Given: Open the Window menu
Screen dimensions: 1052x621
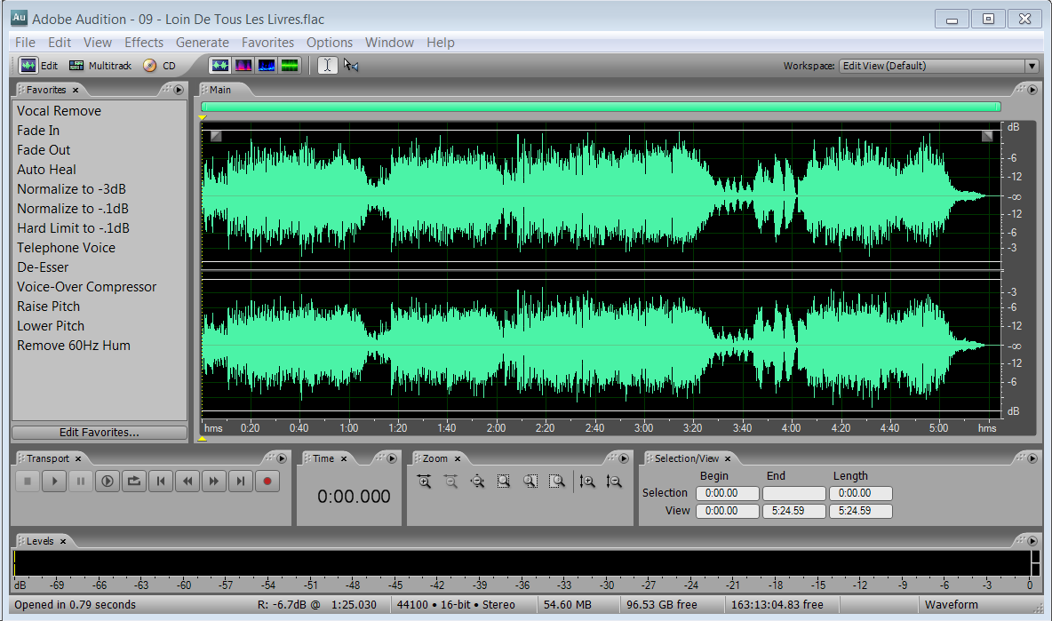Looking at the screenshot, I should pos(389,43).
